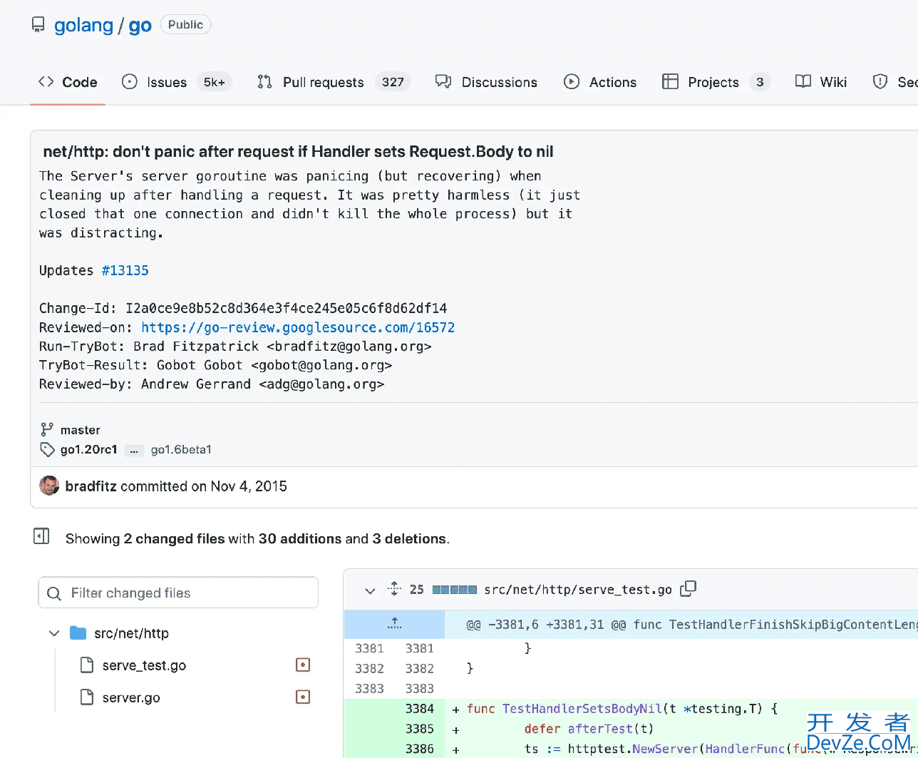Select serve_test.go in the file tree

click(x=144, y=665)
